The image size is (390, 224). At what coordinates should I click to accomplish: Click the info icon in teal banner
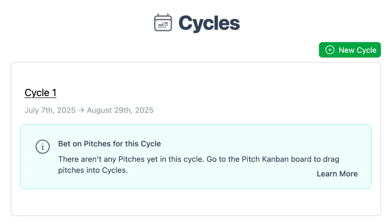pyautogui.click(x=43, y=147)
